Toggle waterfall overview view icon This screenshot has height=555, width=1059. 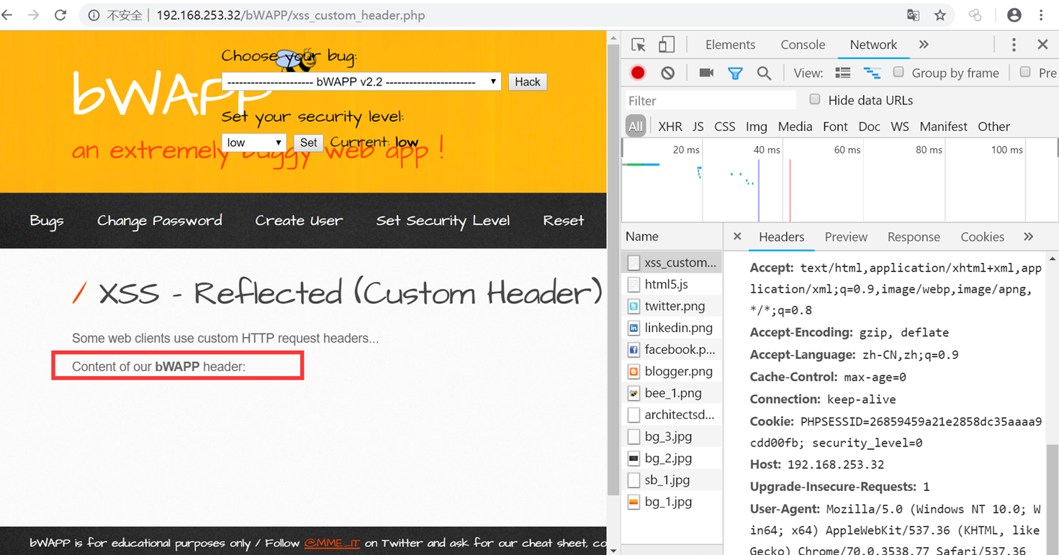[872, 73]
